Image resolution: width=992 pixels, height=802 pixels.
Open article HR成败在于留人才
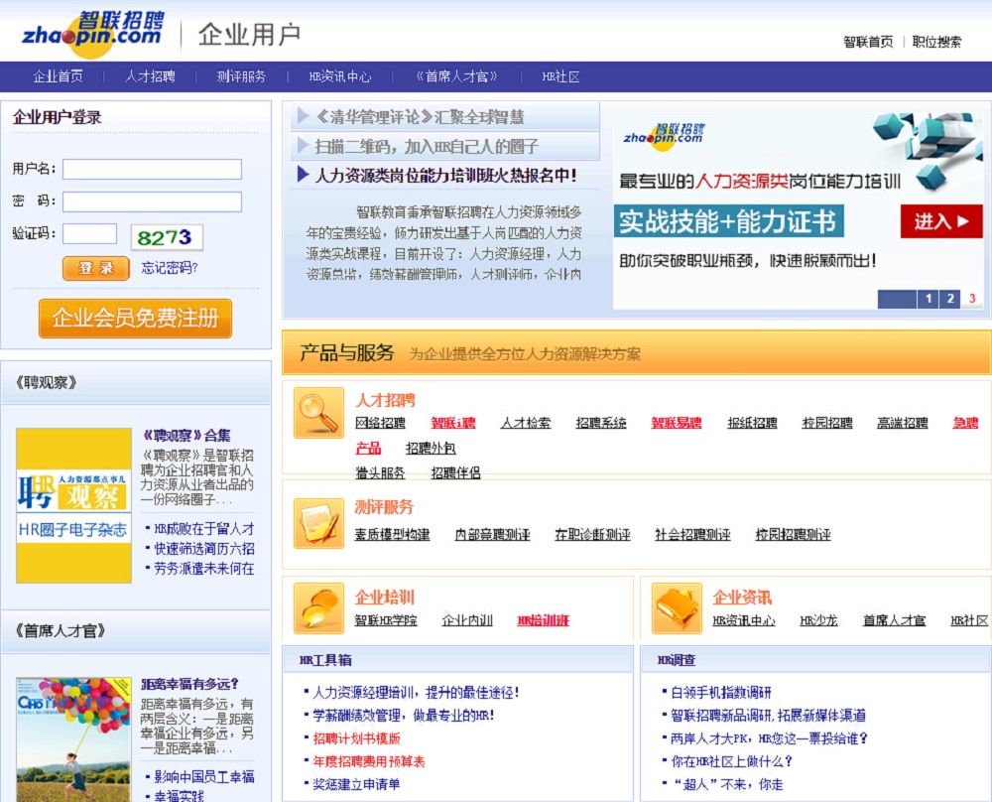click(x=204, y=529)
